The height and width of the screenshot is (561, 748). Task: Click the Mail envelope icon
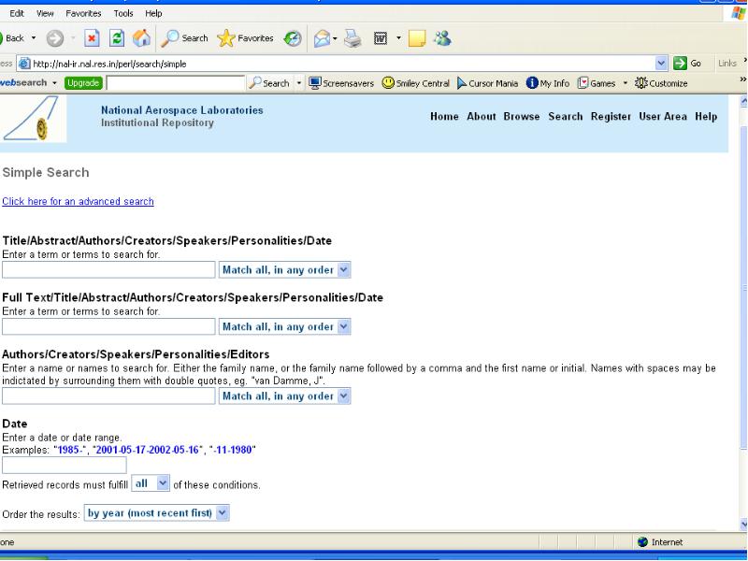[322, 38]
